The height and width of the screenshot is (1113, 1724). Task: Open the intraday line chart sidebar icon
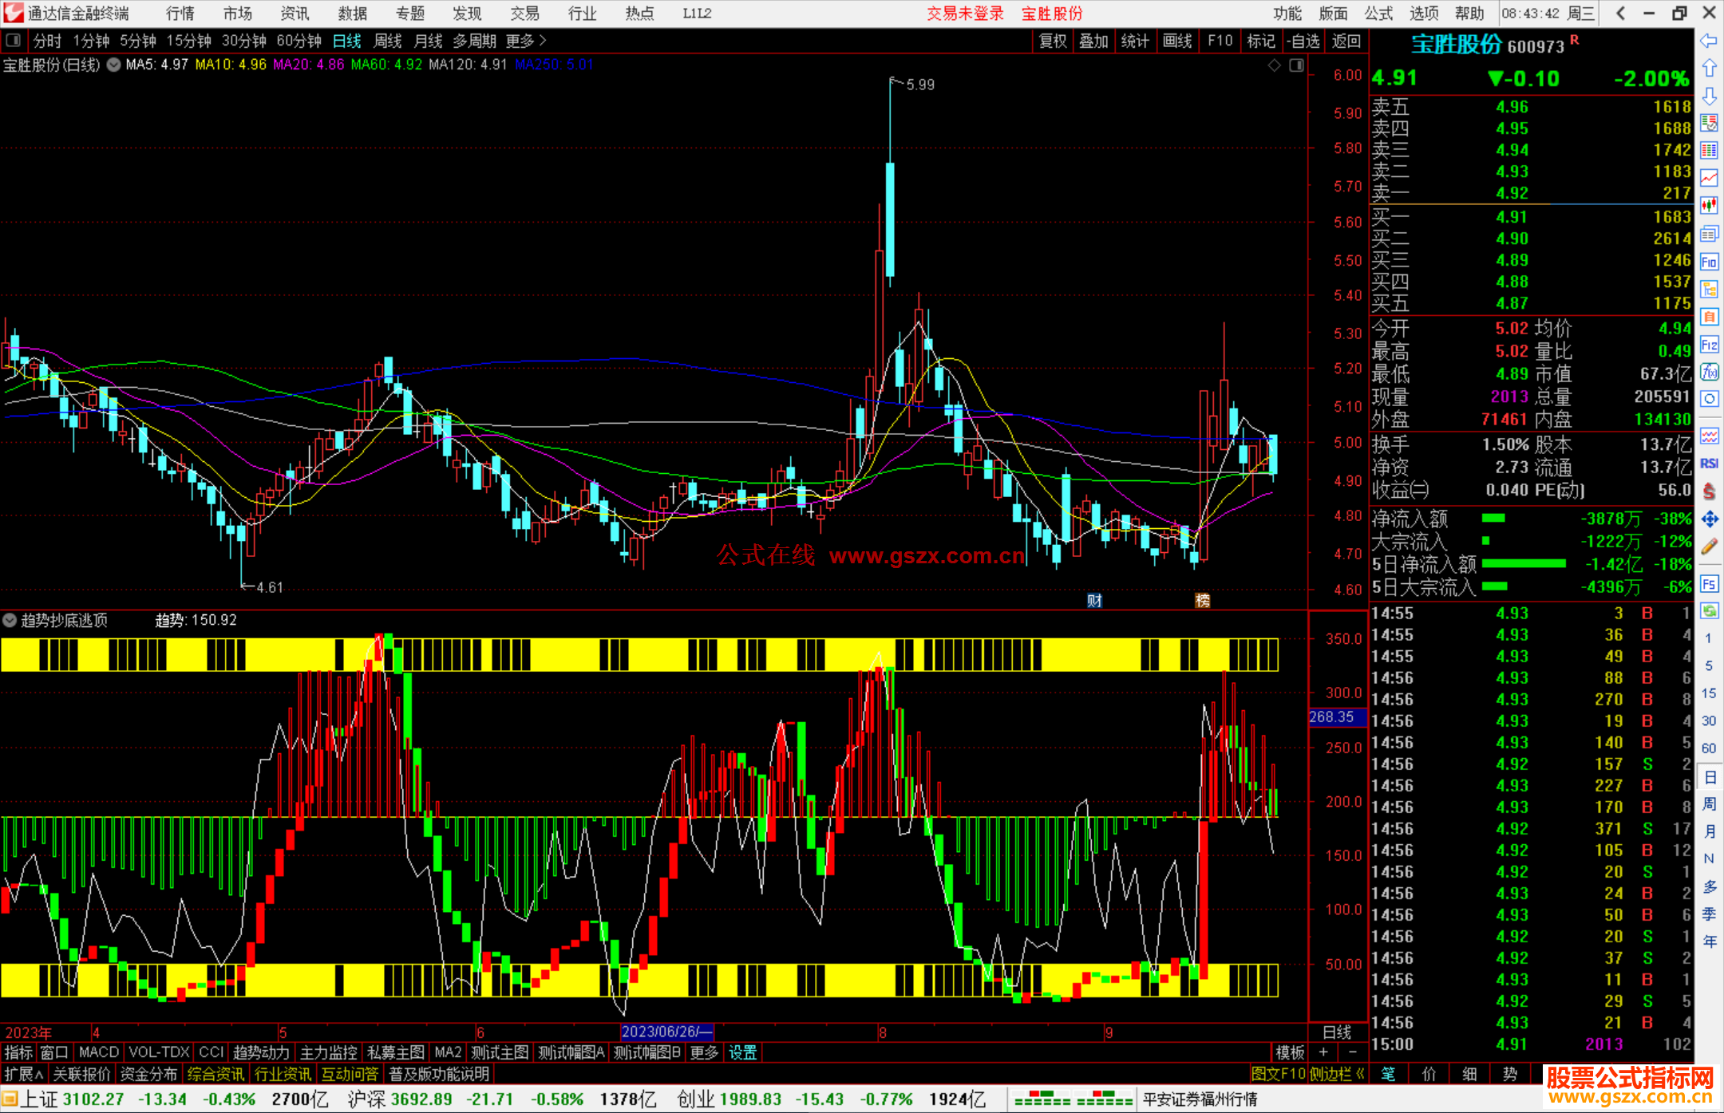1709,178
